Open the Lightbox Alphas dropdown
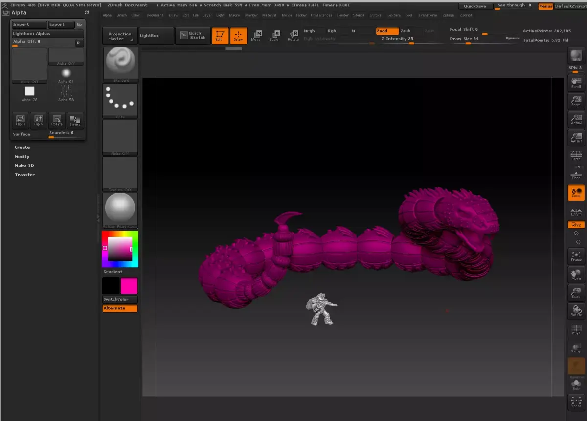587x421 pixels. 48,34
